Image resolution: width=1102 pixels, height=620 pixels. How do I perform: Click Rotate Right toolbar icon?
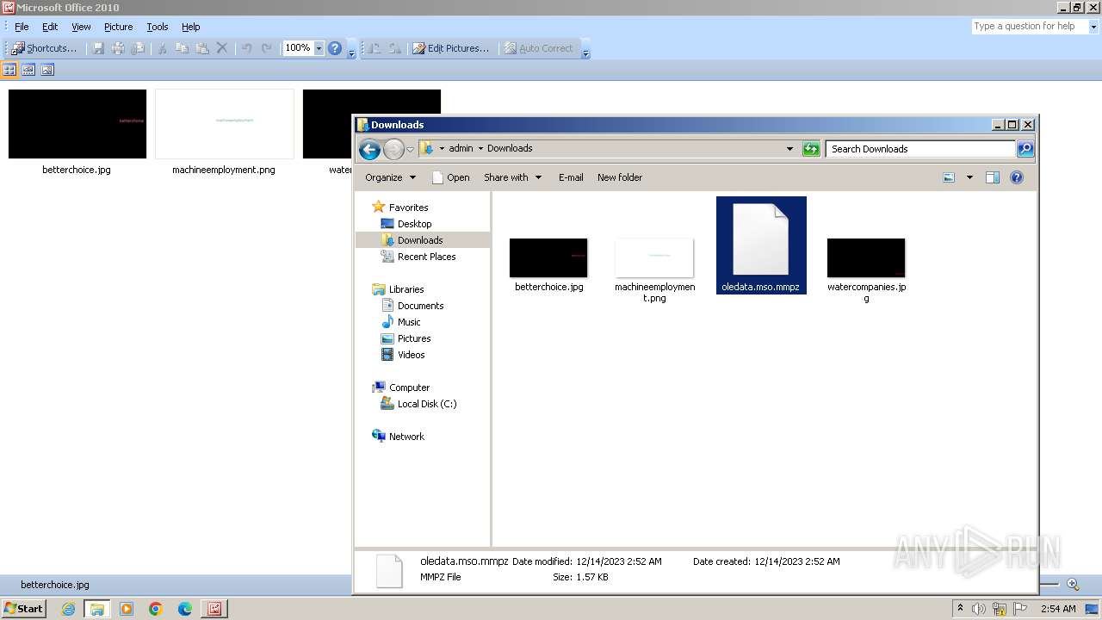tap(394, 48)
